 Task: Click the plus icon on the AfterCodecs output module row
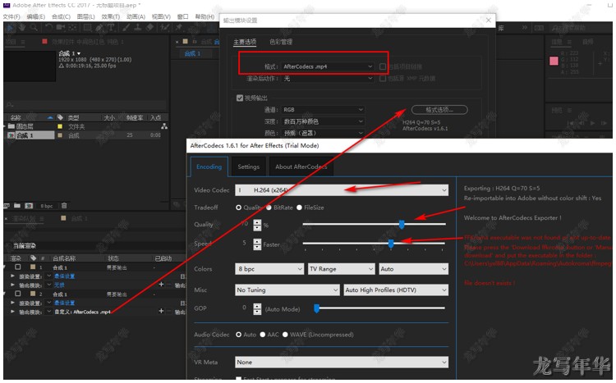(161, 311)
